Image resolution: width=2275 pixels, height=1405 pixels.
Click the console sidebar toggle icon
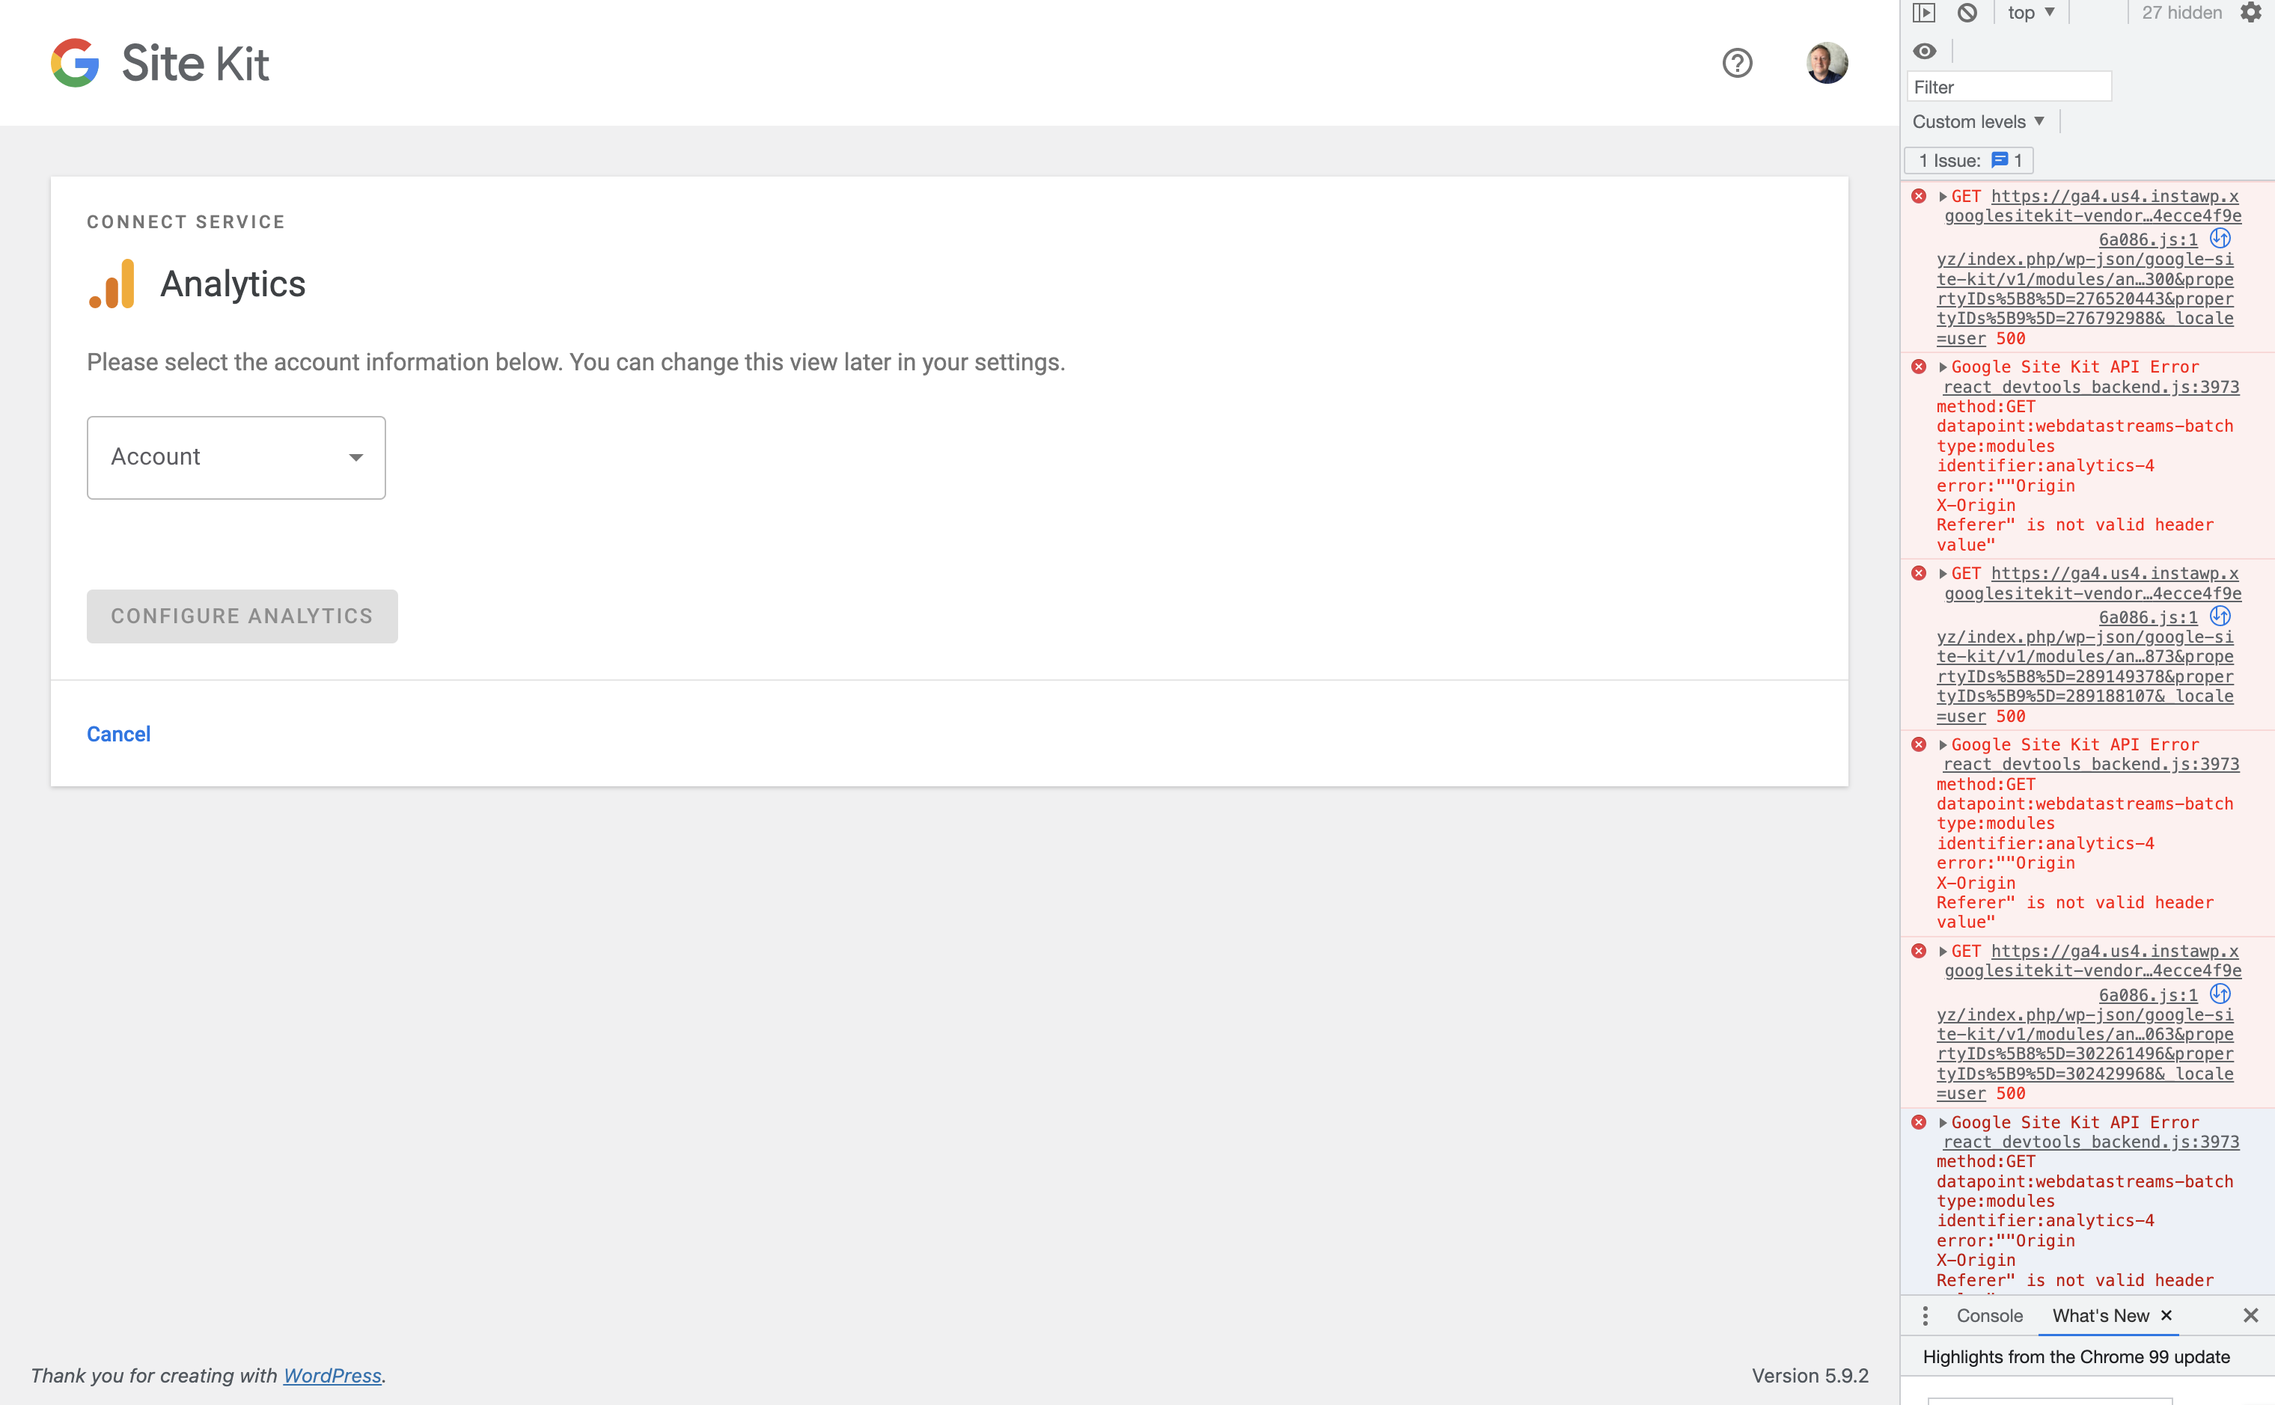[x=1925, y=12]
